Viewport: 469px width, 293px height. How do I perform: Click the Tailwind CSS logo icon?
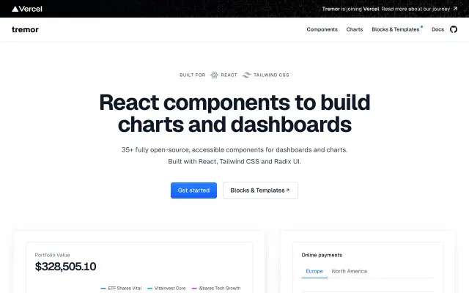[246, 75]
